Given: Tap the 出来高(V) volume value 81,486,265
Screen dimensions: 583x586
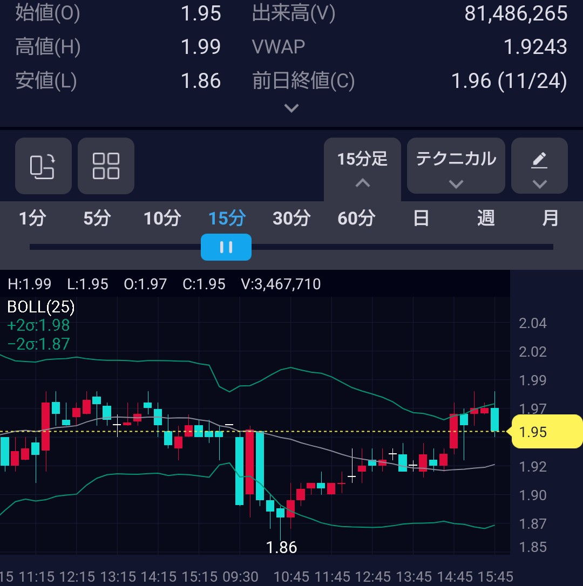Looking at the screenshot, I should pos(516,13).
